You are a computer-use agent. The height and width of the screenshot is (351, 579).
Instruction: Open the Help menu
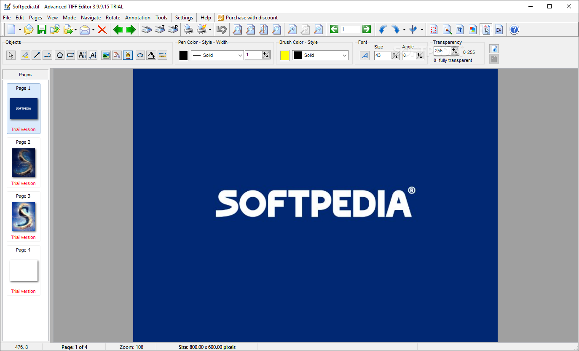point(206,18)
